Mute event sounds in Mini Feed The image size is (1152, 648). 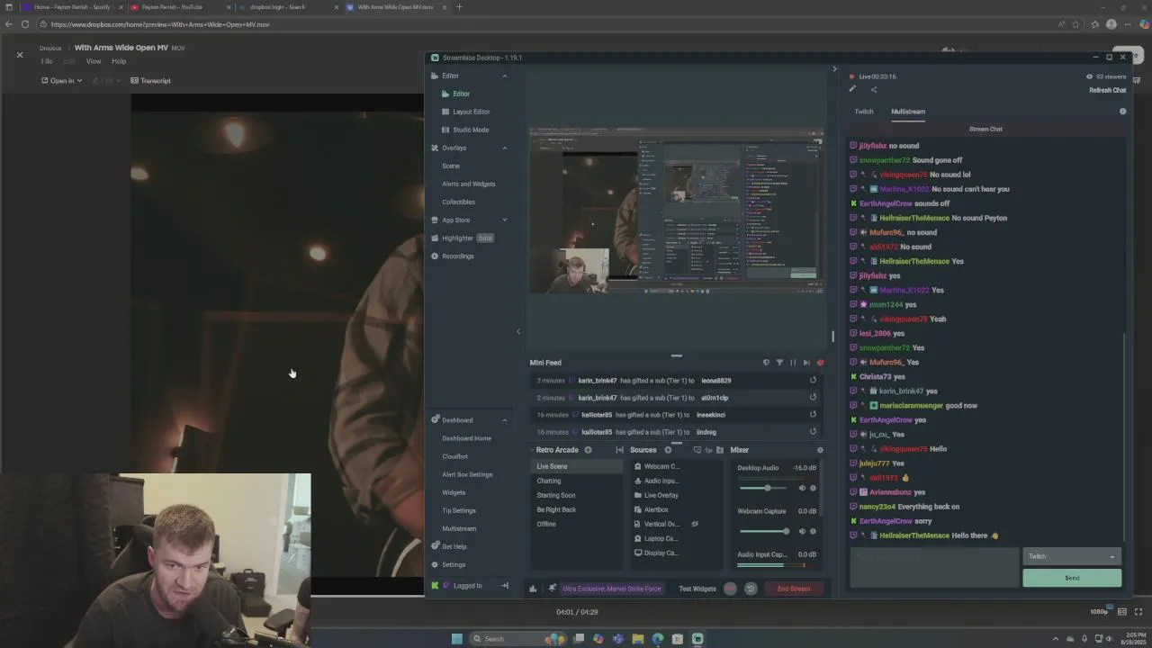(820, 363)
